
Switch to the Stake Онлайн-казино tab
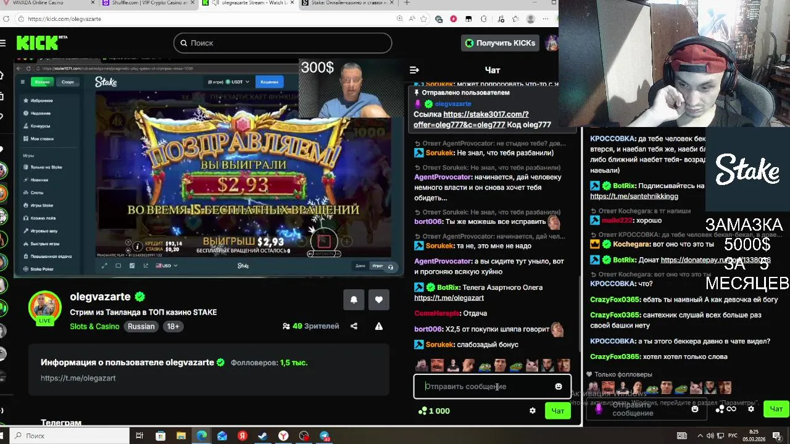tap(347, 3)
